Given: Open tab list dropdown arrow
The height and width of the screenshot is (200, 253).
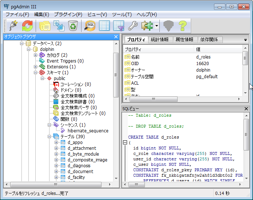Looking at the screenshot, I should [x=245, y=40].
